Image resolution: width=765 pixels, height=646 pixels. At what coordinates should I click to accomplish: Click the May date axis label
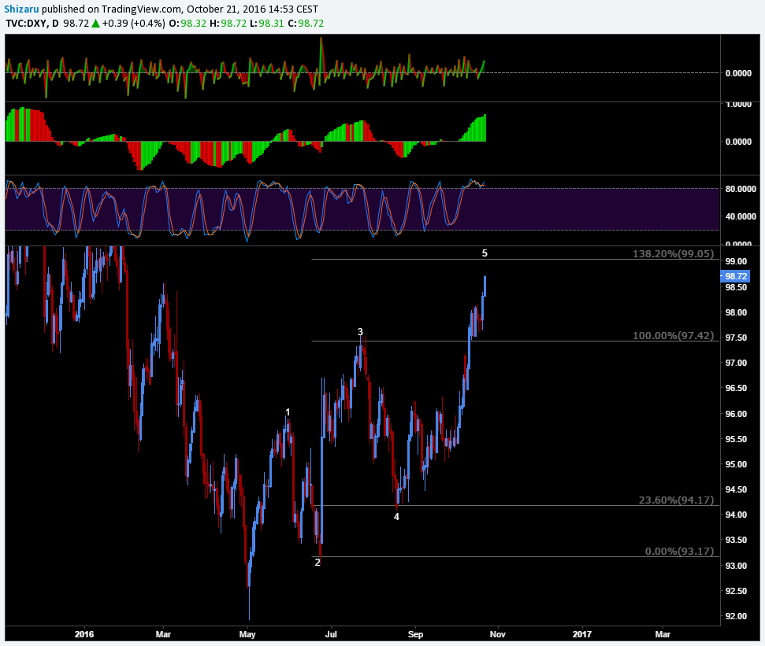click(x=247, y=634)
